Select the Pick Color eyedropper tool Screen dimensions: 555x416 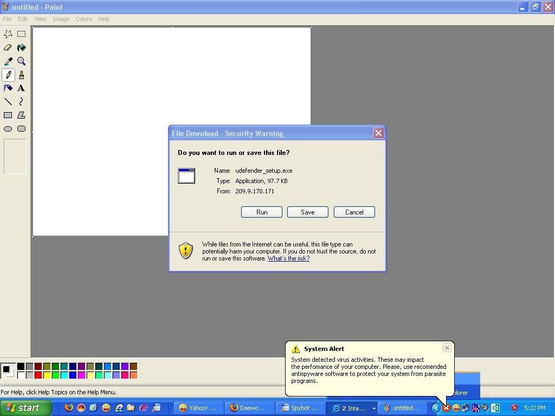click(x=8, y=61)
